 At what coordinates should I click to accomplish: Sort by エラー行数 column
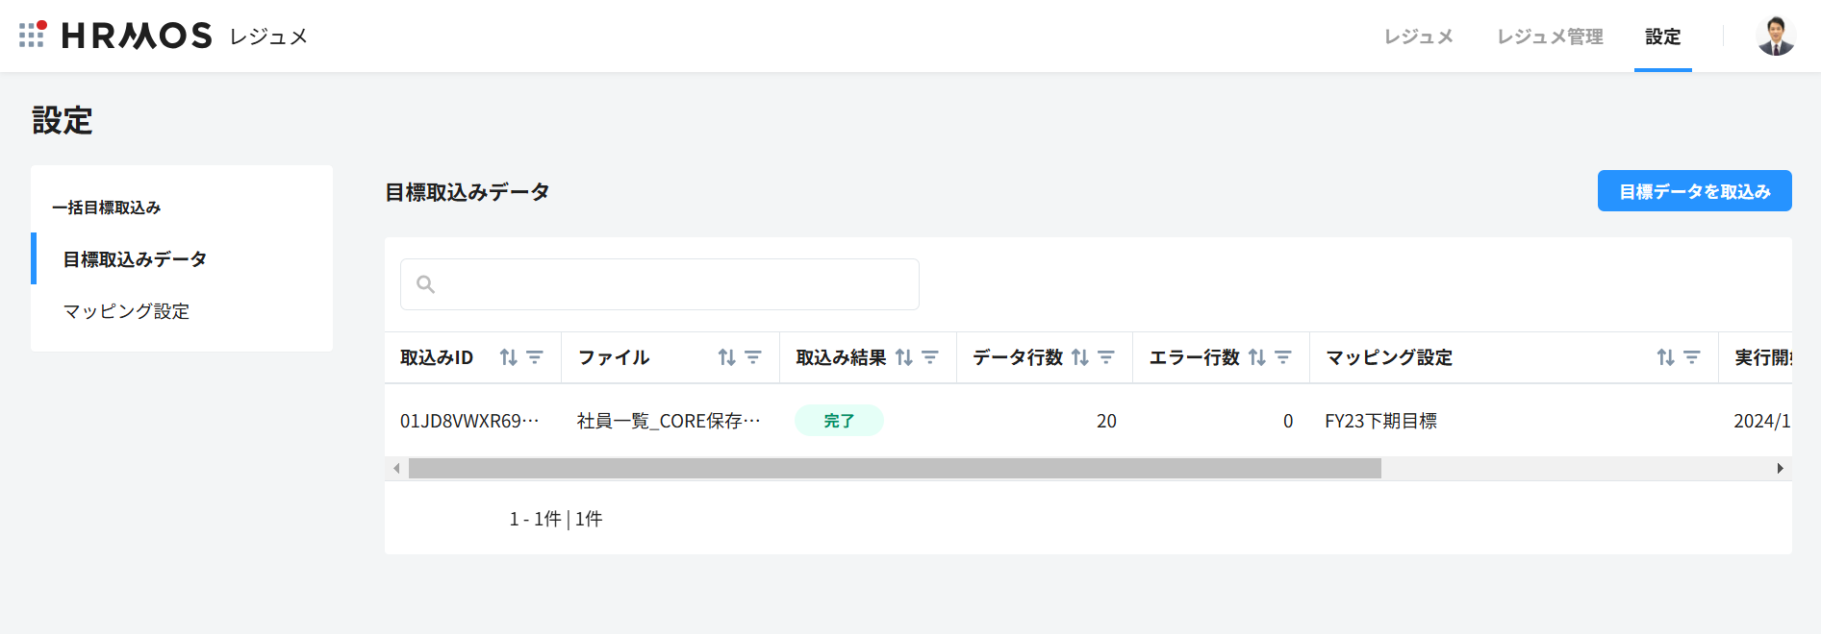click(x=1257, y=357)
